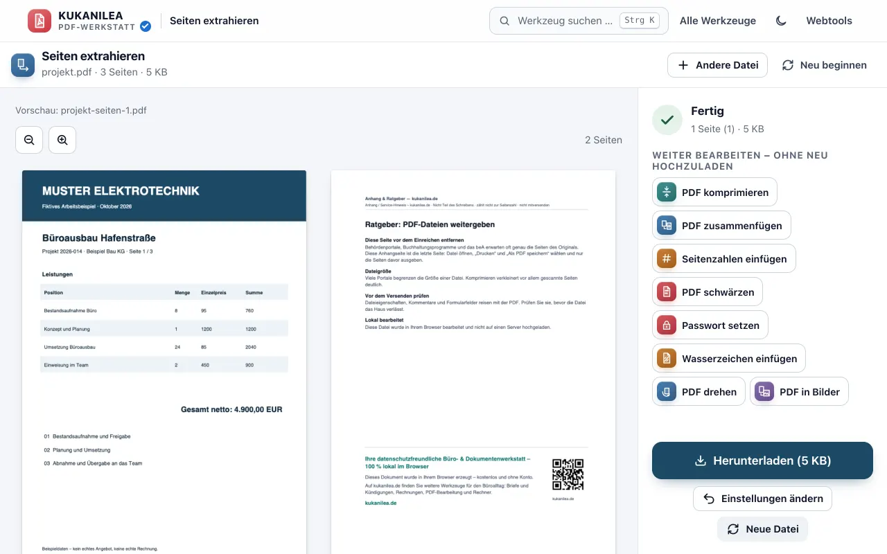Open PDF komprimieren tool
Screen dimensions: 887x554
[714, 193]
